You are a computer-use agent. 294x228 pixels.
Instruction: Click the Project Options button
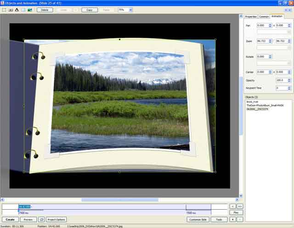click(x=57, y=220)
